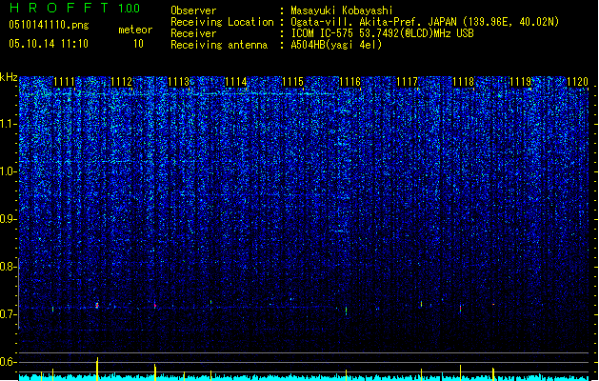Click the 0.9 frequency axis label
The height and width of the screenshot is (381, 599).
(x=9, y=219)
